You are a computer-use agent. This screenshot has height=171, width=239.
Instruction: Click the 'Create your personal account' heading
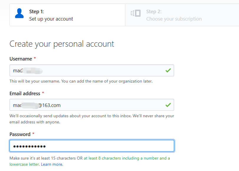62,44
